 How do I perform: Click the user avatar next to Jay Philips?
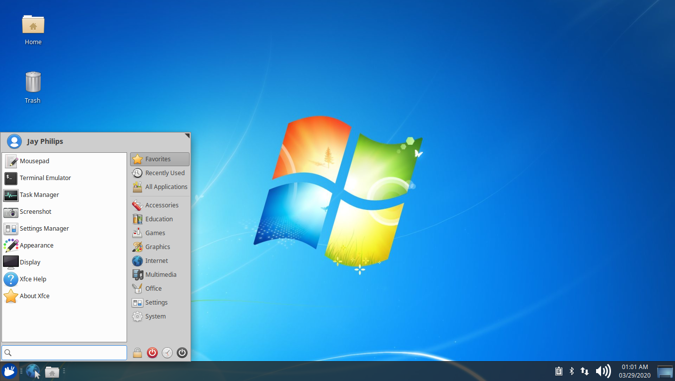14,141
